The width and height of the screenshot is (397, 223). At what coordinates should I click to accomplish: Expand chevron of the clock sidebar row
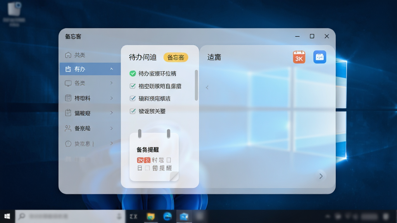tap(111, 143)
